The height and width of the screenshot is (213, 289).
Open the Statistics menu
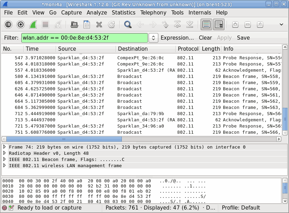124,12
